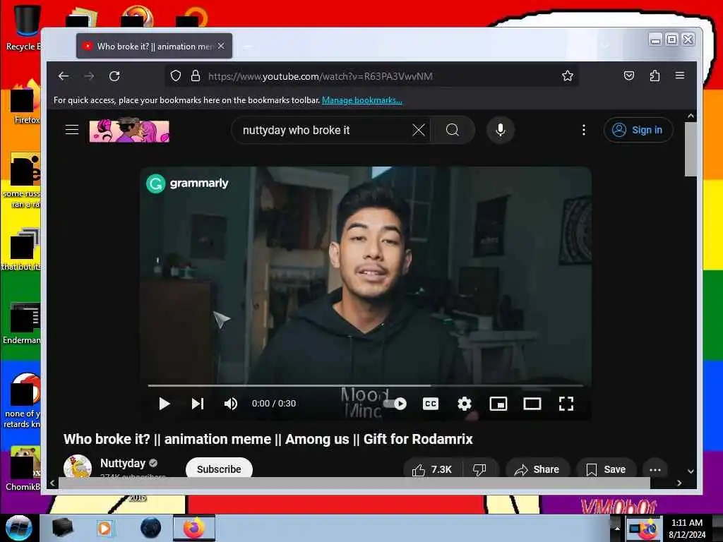The height and width of the screenshot is (542, 723).
Task: Open tracking protection shield icon
Action: coord(176,76)
